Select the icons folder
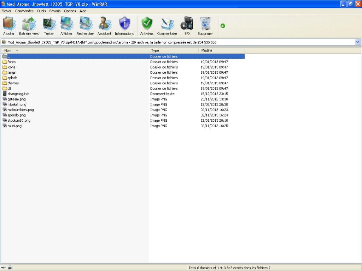Viewport: 362px width, 271px height. click(9, 67)
